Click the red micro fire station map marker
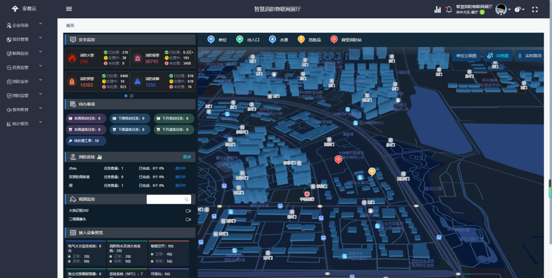The height and width of the screenshot is (278, 552). 338,160
